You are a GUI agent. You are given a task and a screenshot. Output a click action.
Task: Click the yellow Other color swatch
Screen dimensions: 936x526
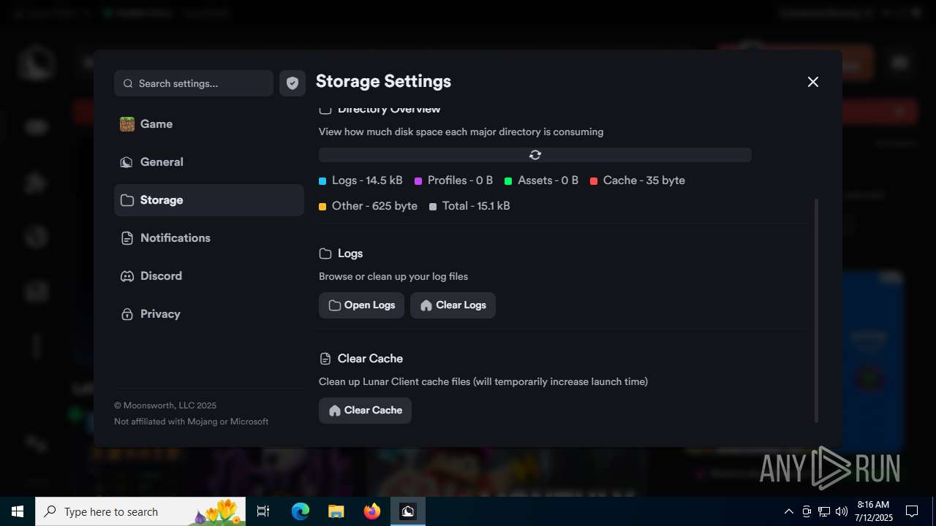(322, 207)
